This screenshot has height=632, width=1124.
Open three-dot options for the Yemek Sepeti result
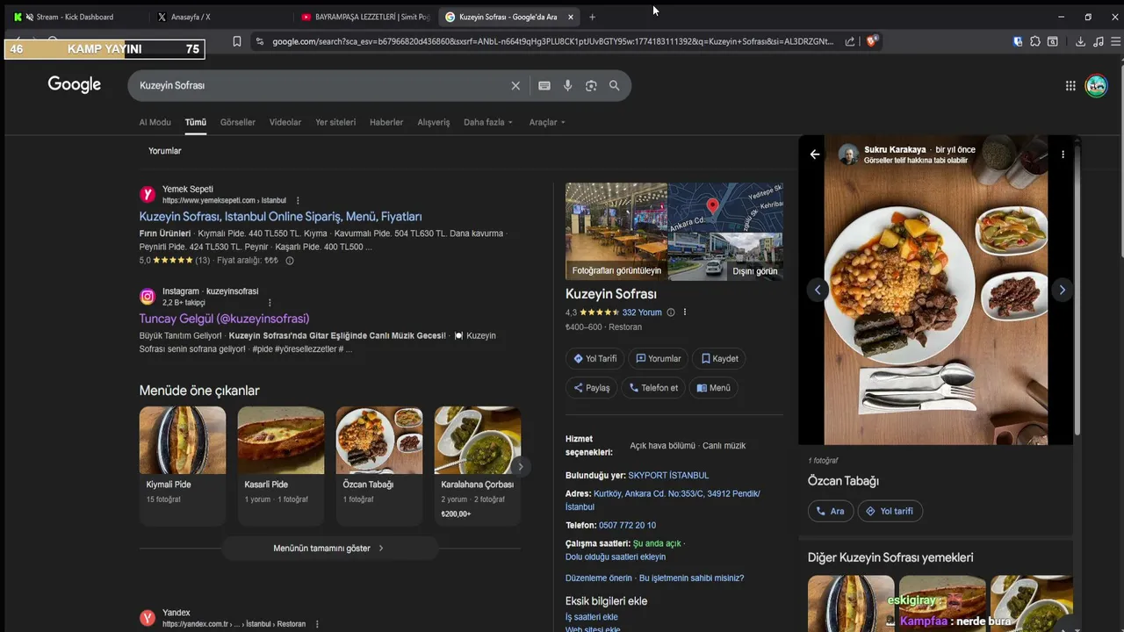coord(298,200)
